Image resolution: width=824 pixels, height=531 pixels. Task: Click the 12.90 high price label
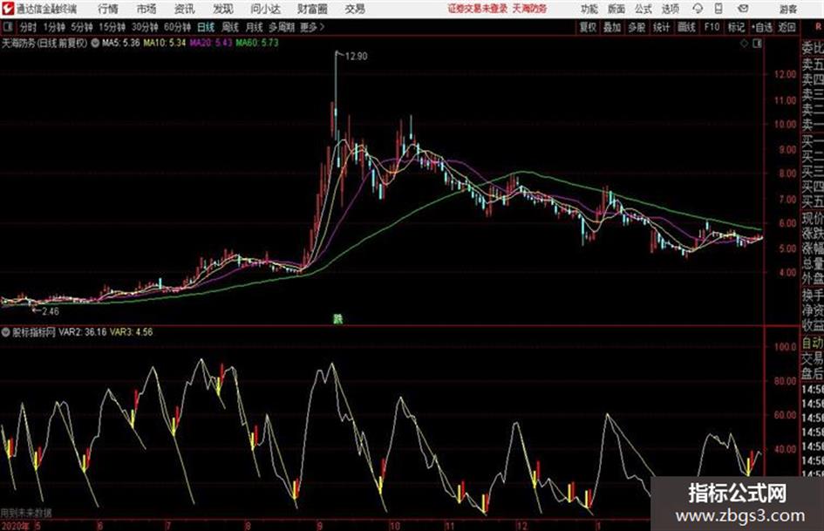pyautogui.click(x=357, y=57)
